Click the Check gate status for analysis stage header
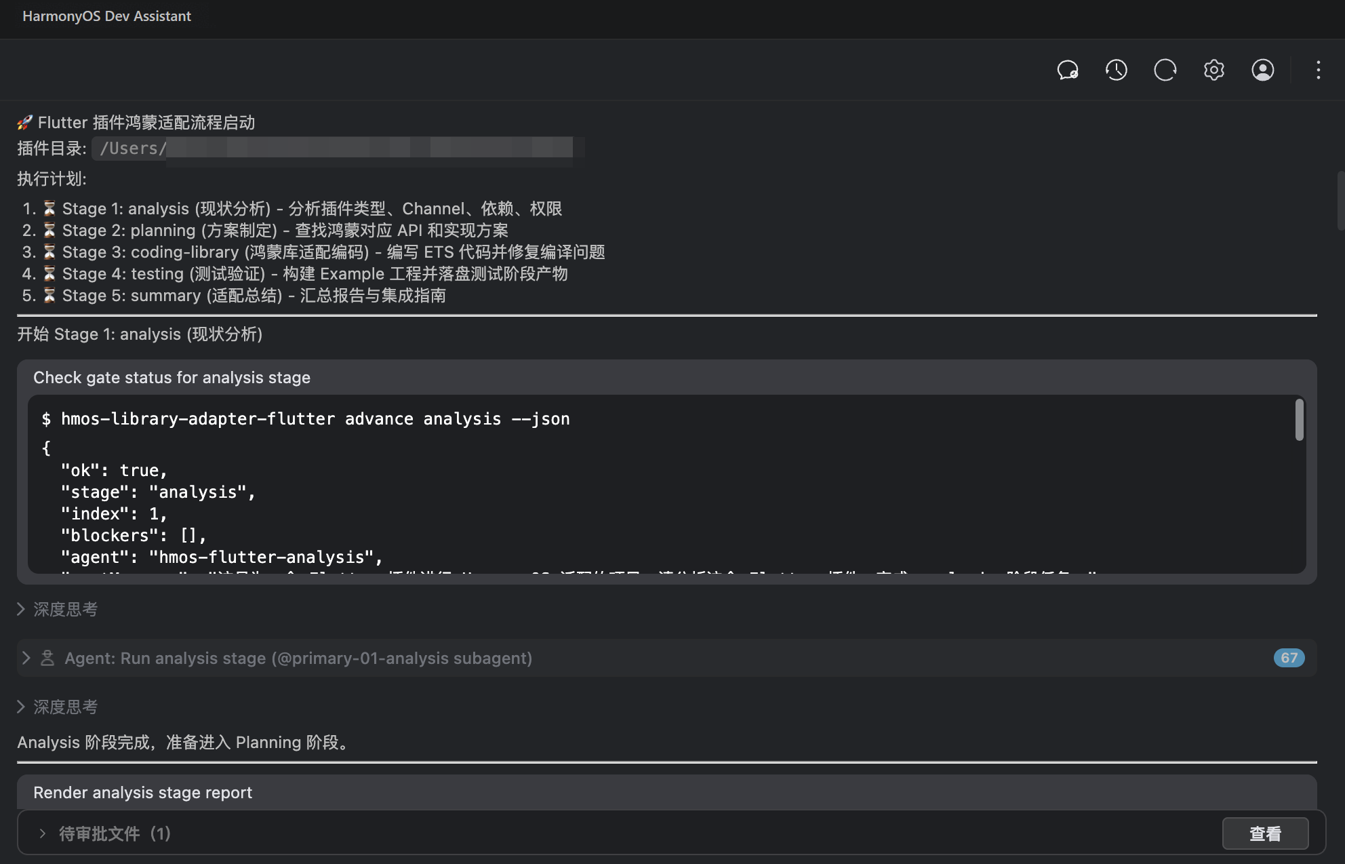This screenshot has height=864, width=1345. click(x=172, y=378)
